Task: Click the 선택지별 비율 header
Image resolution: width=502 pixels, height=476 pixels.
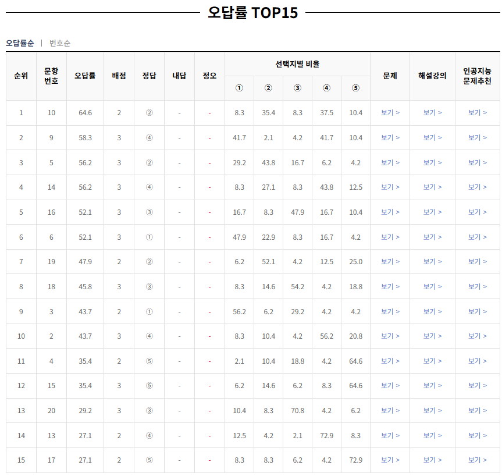Action: (297, 64)
